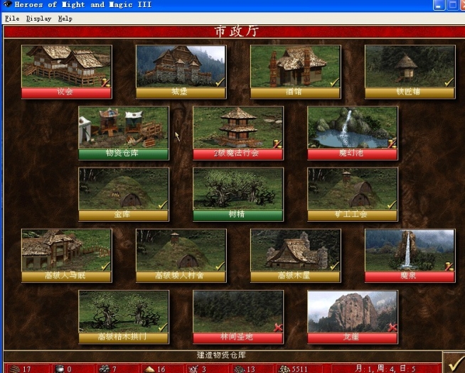Image resolution: width=465 pixels, height=373 pixels.
Task: Click the sulfur amount 16
Action: (x=161, y=369)
